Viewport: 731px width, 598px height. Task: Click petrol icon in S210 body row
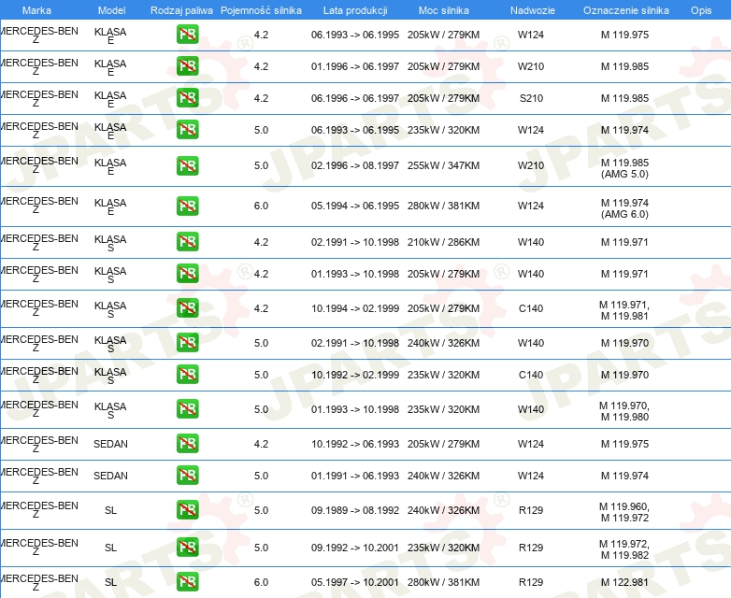tap(187, 98)
